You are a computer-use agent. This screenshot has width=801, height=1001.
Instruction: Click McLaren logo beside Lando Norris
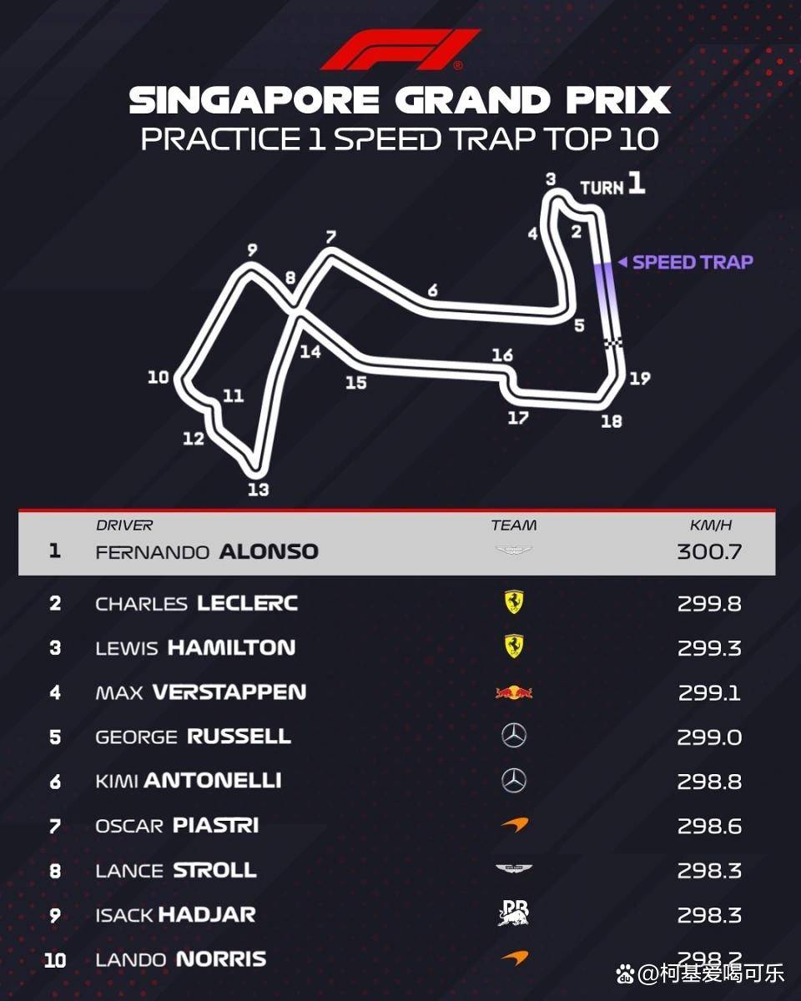[513, 958]
